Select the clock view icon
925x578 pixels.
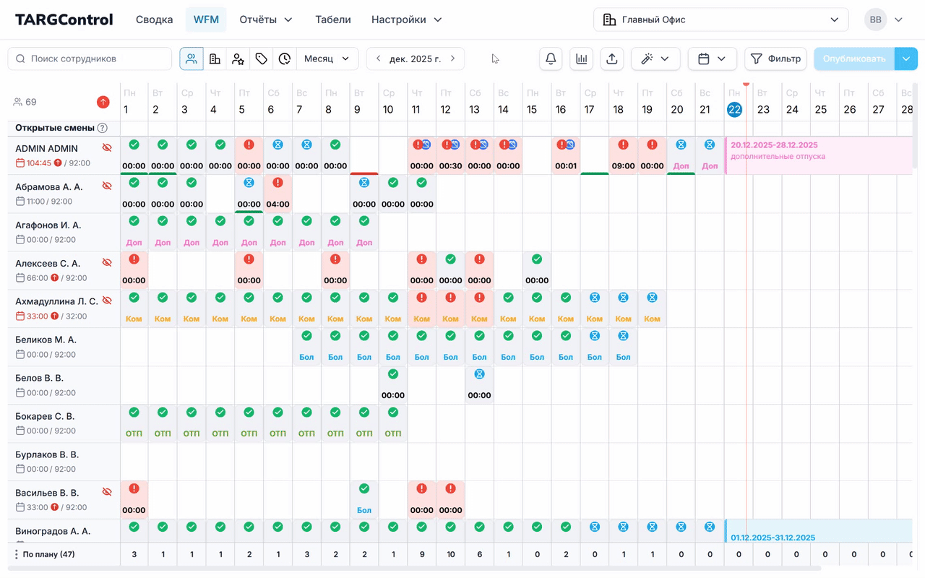[x=285, y=59]
